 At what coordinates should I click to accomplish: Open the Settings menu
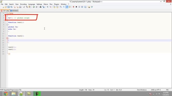pos(39,4)
